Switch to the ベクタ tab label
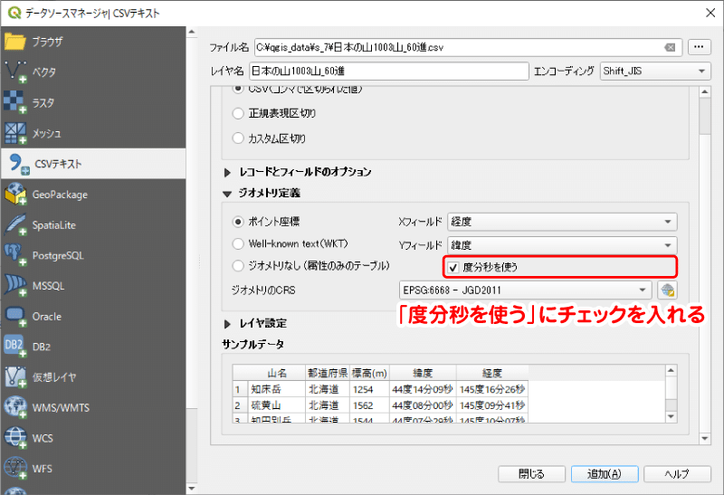724x495 pixels. (x=43, y=72)
